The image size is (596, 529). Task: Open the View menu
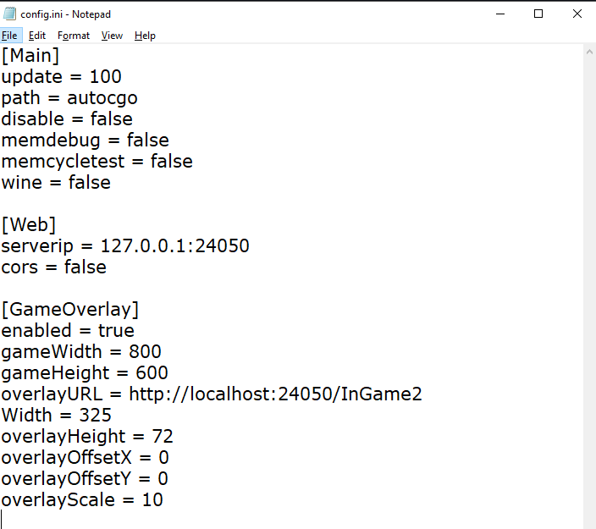point(112,36)
